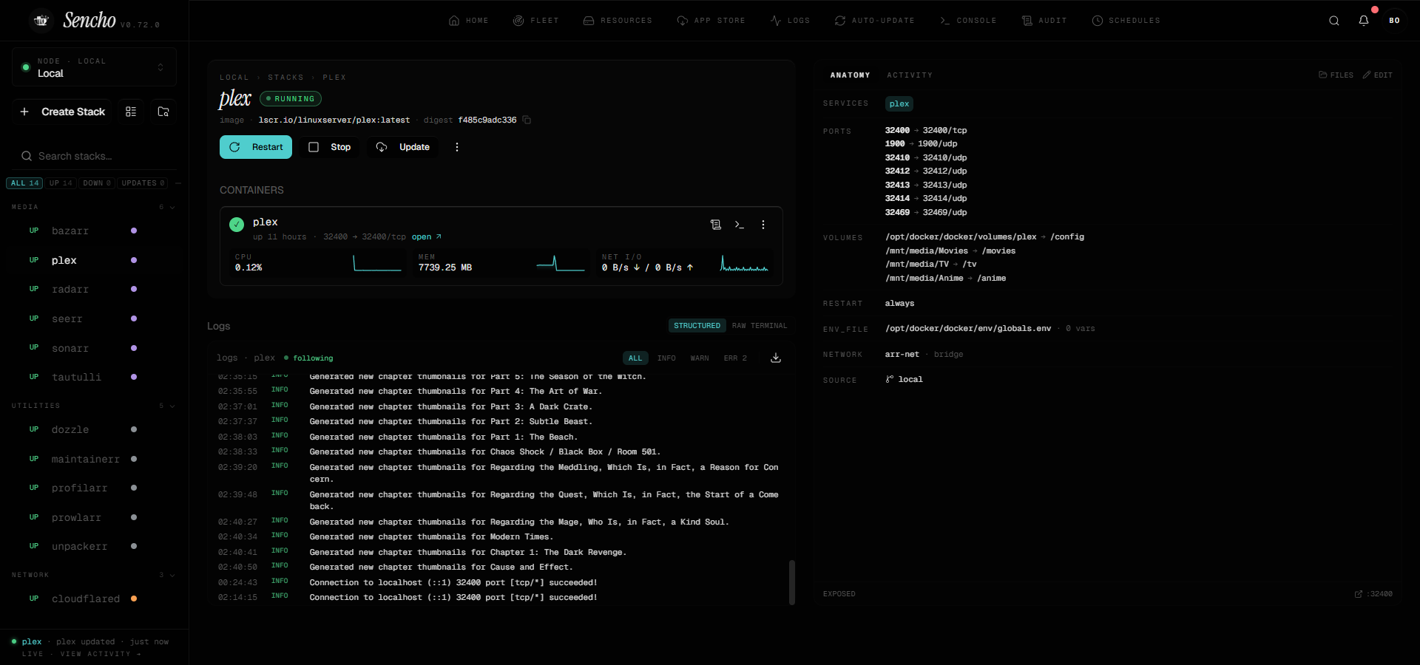Click the plex container healthy checkmark icon

tap(237, 225)
